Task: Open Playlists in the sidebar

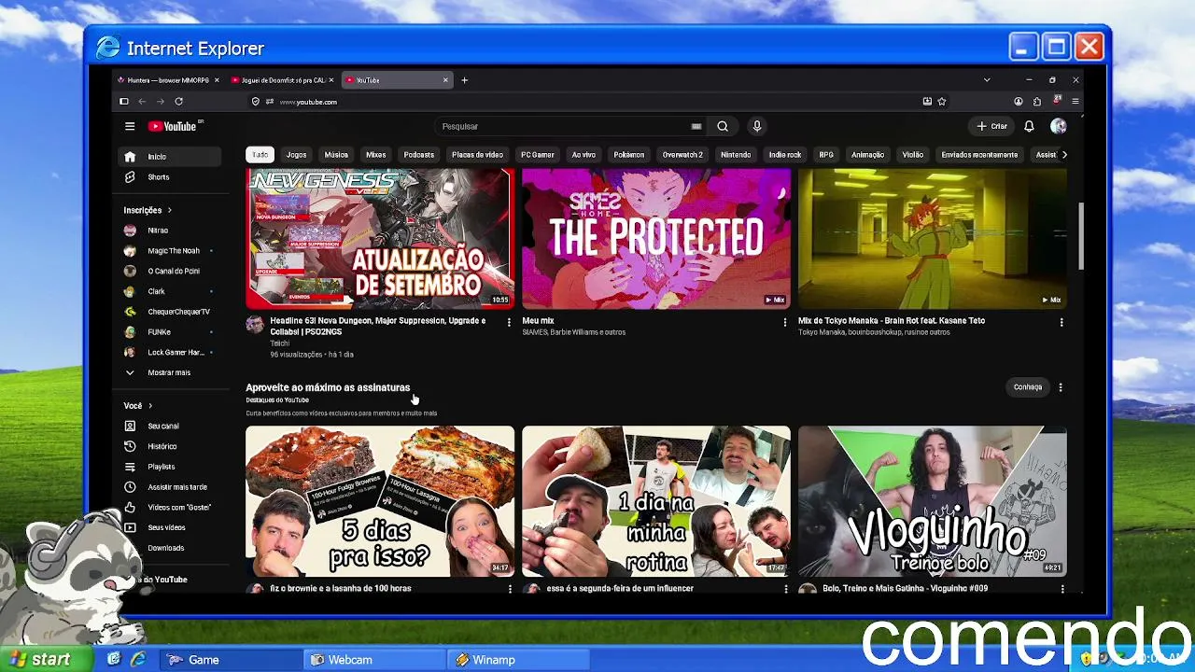Action: 170,467
